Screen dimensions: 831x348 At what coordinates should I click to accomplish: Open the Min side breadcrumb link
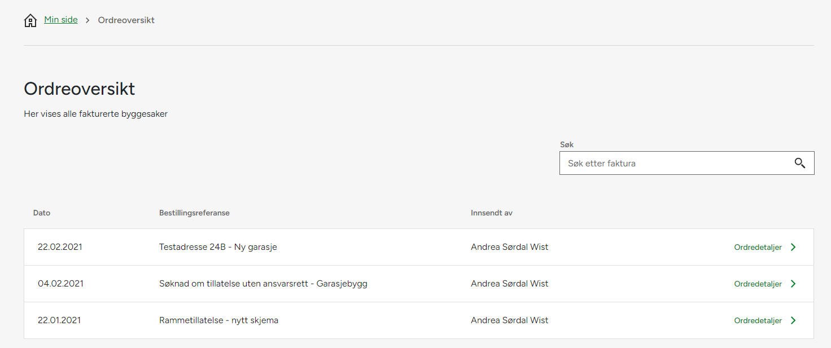pos(61,20)
